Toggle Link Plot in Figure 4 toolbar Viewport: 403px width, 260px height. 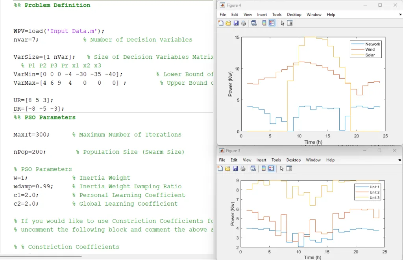[x=254, y=23]
